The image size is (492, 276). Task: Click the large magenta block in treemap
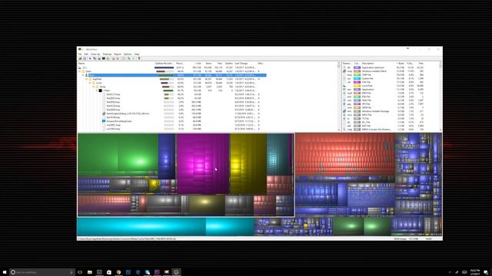203,163
